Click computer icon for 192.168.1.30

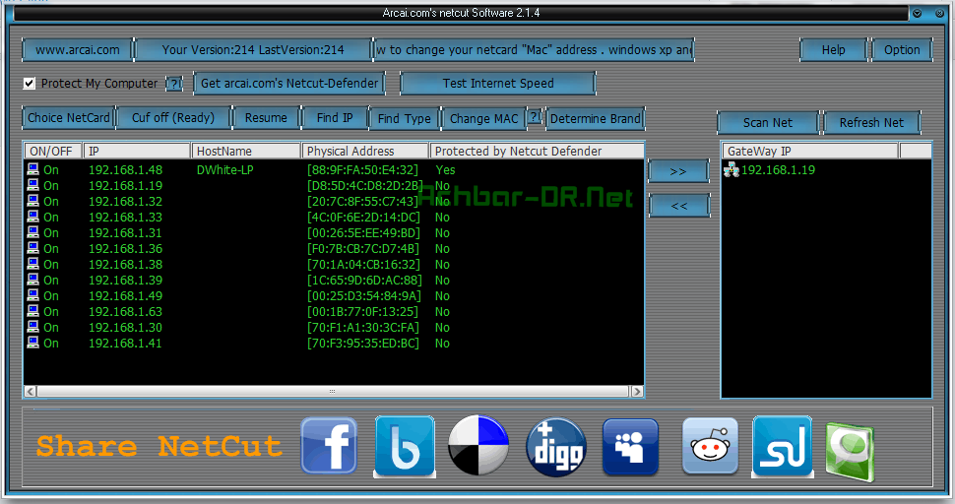click(x=32, y=327)
